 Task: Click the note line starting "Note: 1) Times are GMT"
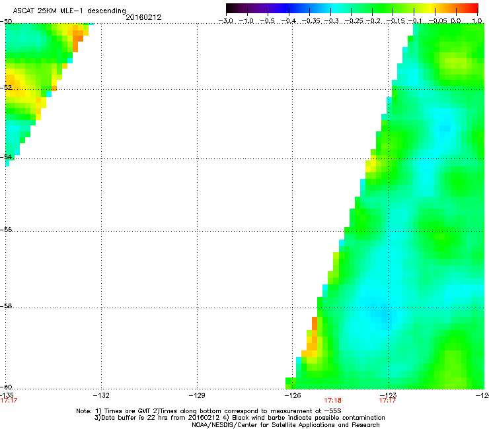click(209, 411)
